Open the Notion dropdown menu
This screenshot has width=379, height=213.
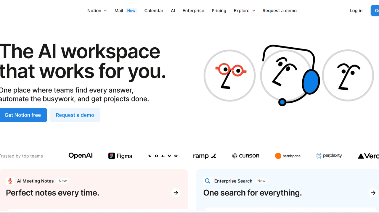pyautogui.click(x=97, y=11)
